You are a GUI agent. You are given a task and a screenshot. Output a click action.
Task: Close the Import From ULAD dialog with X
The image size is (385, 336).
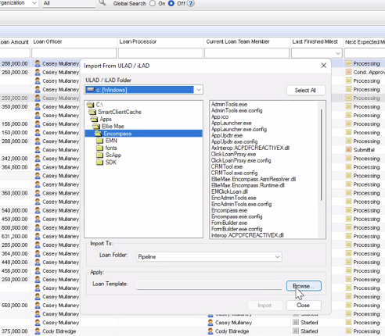324,66
